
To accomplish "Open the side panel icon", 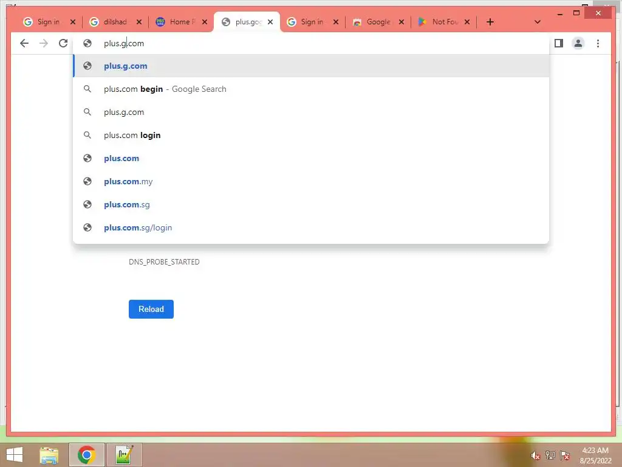I will [x=559, y=43].
